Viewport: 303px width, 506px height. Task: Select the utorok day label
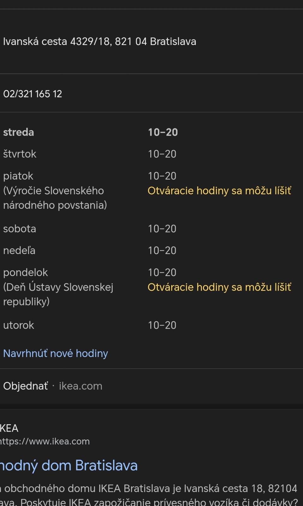[x=19, y=325]
